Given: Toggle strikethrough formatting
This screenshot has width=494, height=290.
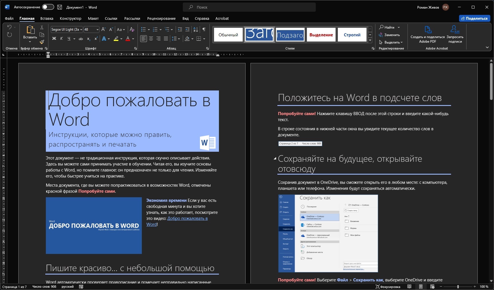Looking at the screenshot, I should click(x=81, y=39).
